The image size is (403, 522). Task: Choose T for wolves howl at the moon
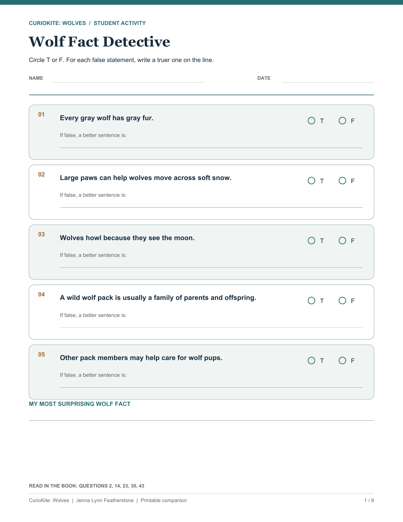311,240
